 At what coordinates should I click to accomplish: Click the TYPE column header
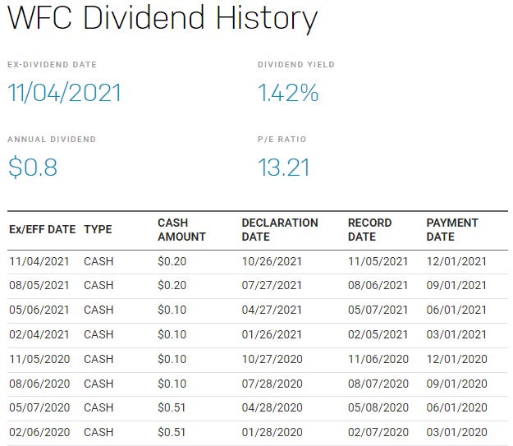click(x=98, y=229)
